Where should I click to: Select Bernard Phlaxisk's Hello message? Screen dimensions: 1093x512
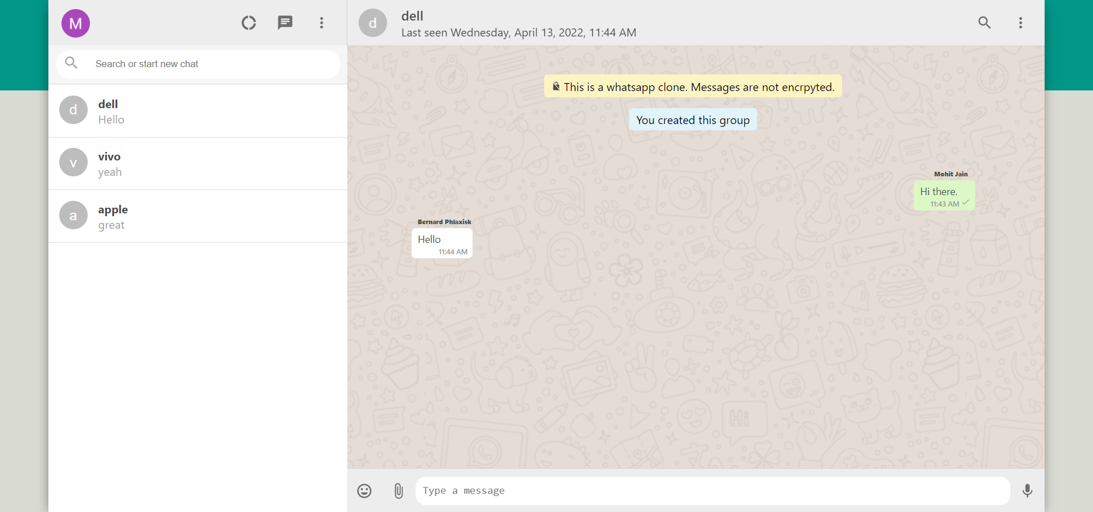click(442, 243)
